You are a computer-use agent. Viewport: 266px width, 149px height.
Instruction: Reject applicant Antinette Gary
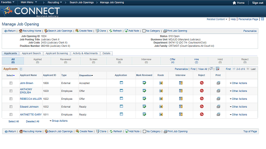(x=202, y=114)
